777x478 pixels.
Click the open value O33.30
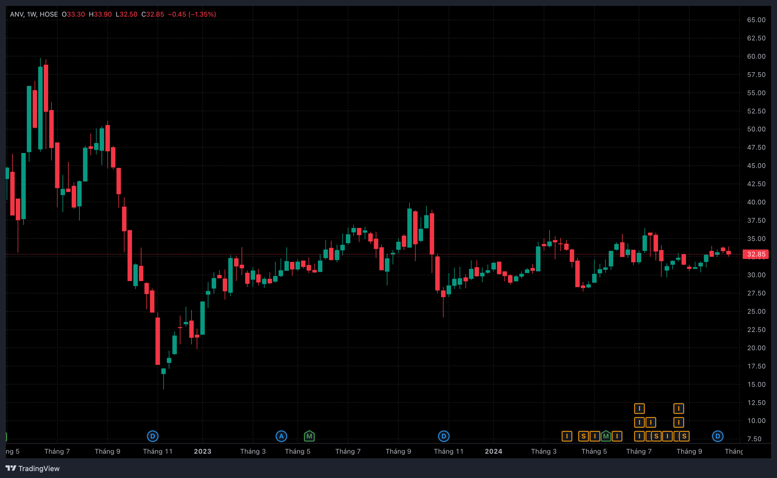click(73, 14)
